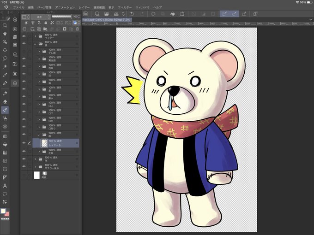Hide the マフラー folder with eye icon
The width and height of the screenshot is (314, 235).
tap(24, 36)
